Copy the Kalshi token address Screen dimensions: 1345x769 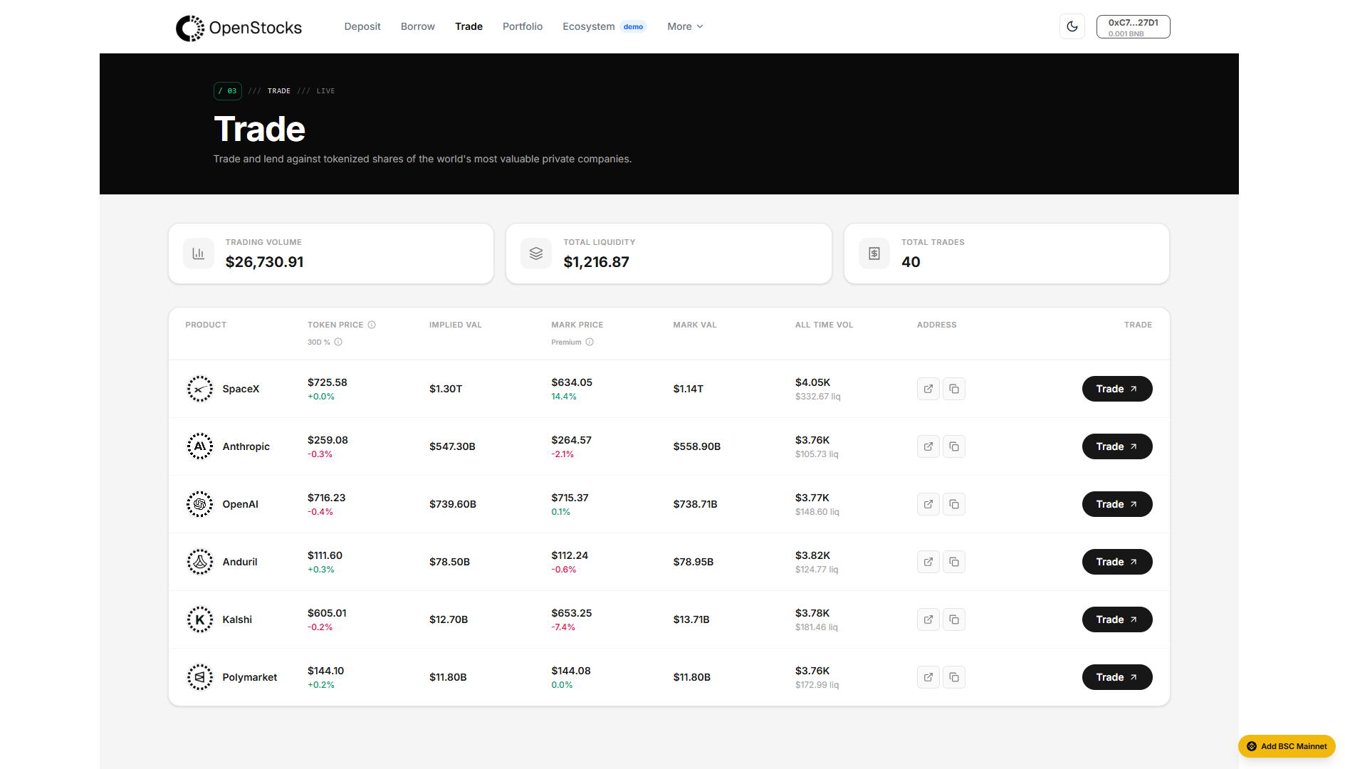(x=954, y=619)
